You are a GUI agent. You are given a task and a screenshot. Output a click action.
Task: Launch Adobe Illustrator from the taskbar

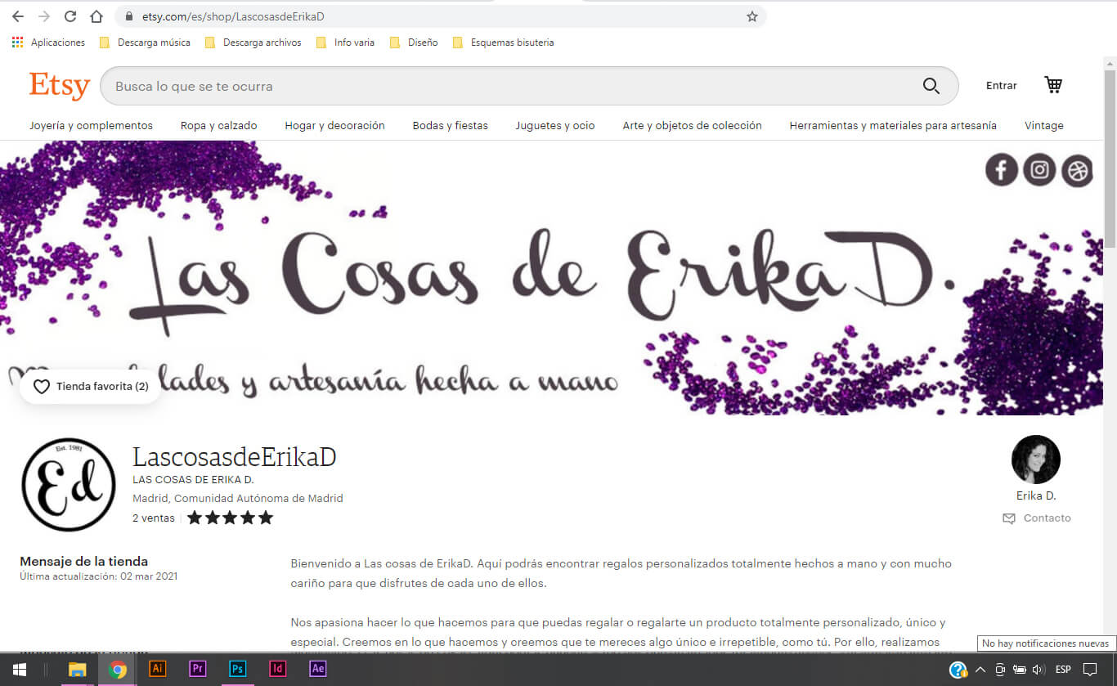tap(158, 669)
